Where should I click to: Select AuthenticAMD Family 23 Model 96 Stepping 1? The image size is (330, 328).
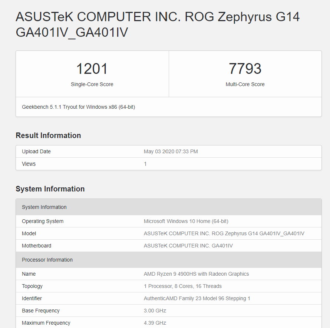click(197, 298)
